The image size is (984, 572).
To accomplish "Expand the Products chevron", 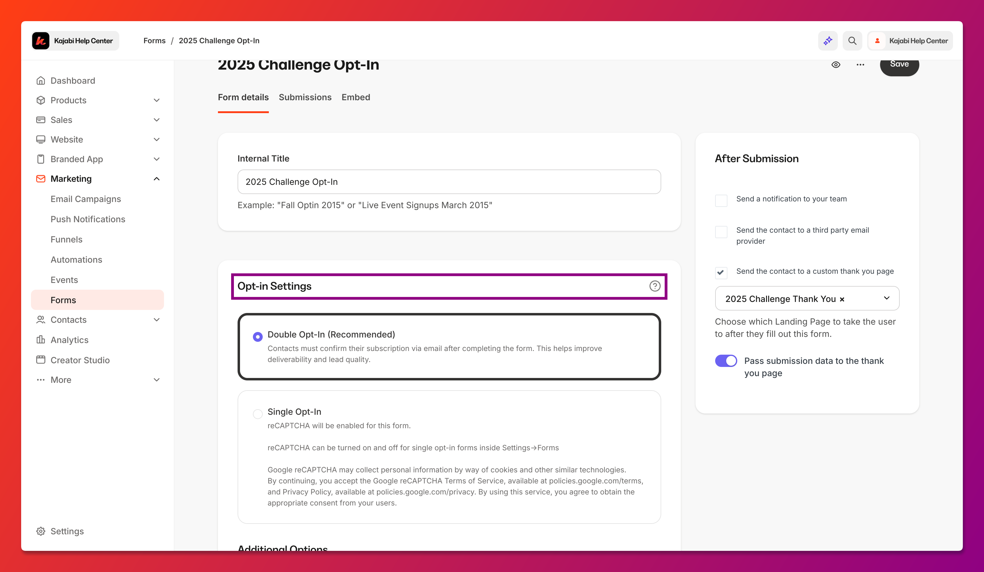I will (157, 100).
